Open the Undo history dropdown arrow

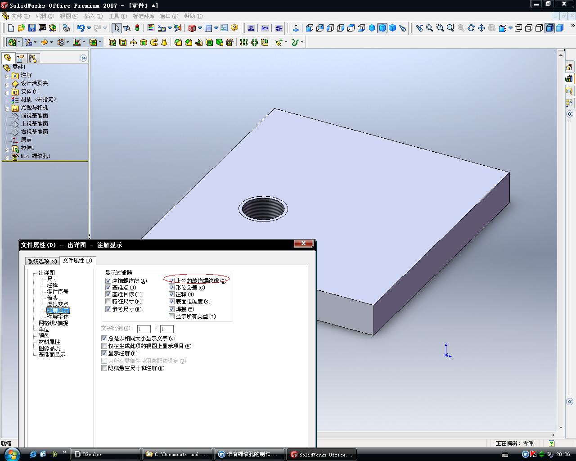[89, 28]
